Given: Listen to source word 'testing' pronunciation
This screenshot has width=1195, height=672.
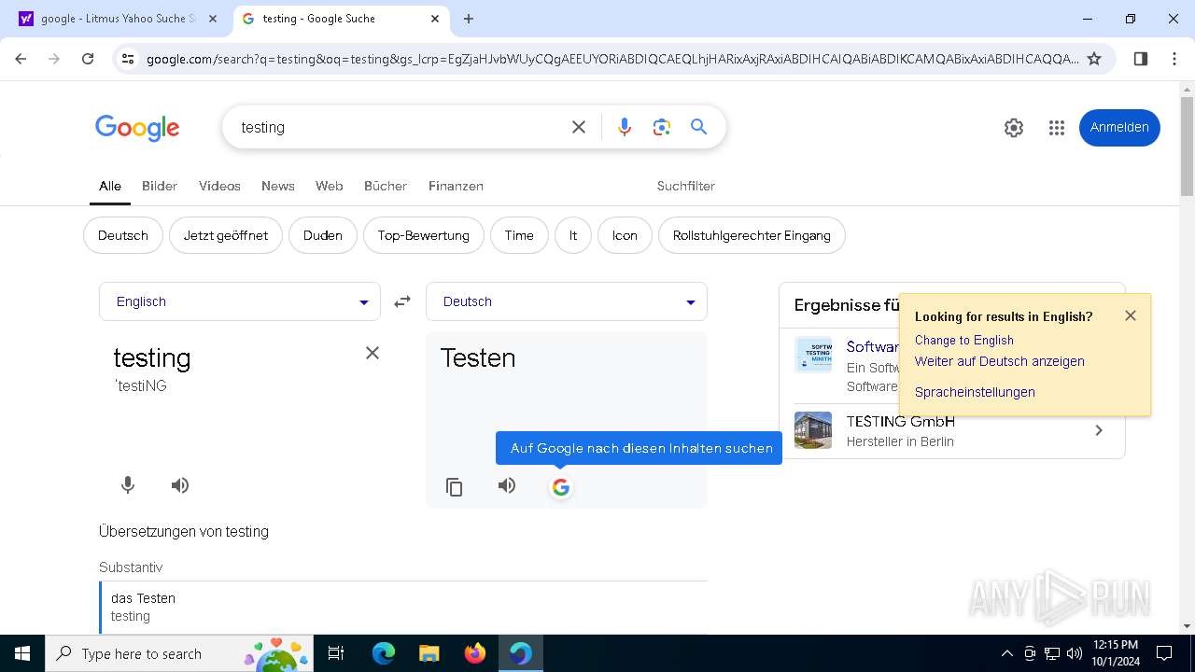Looking at the screenshot, I should click(x=180, y=485).
